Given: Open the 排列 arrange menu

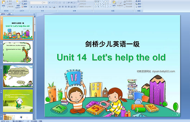Looking at the screenshot, I should click(114, 4).
